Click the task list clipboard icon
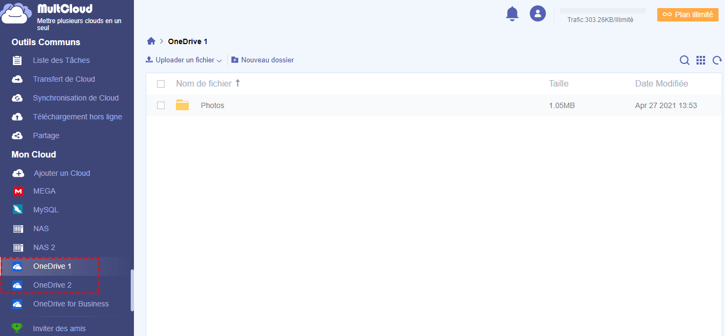 (17, 60)
